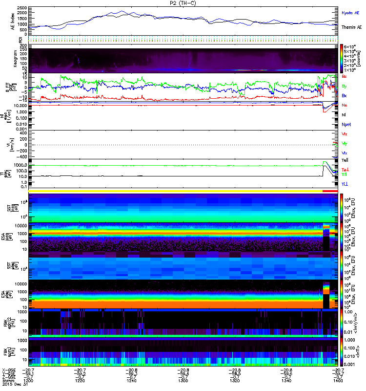Click the 1200 time axis label
The width and height of the screenshot is (366, 391).
pos(28,381)
